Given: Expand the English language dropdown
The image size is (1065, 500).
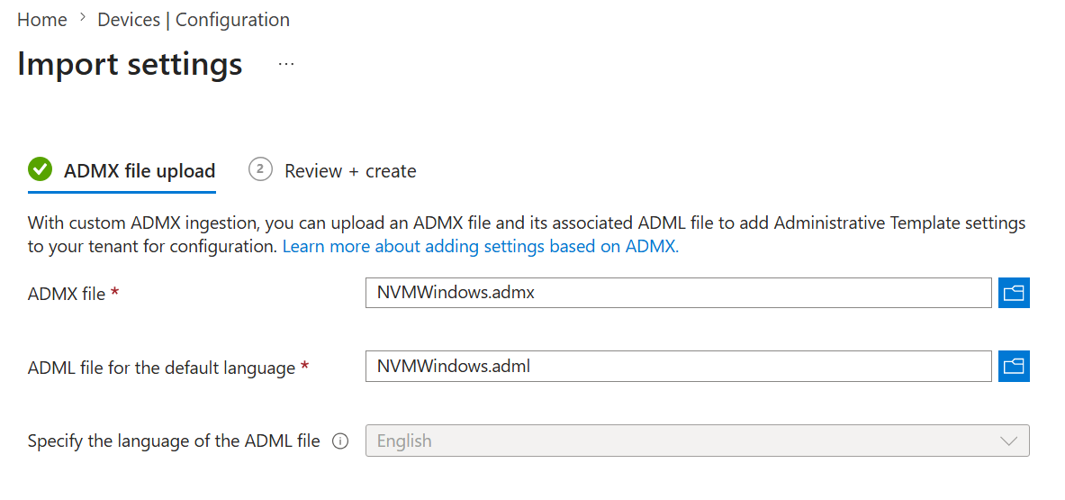Looking at the screenshot, I should click(x=698, y=441).
